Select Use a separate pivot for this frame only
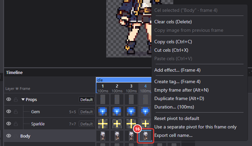The width and height of the screenshot is (252, 146). 195,127
